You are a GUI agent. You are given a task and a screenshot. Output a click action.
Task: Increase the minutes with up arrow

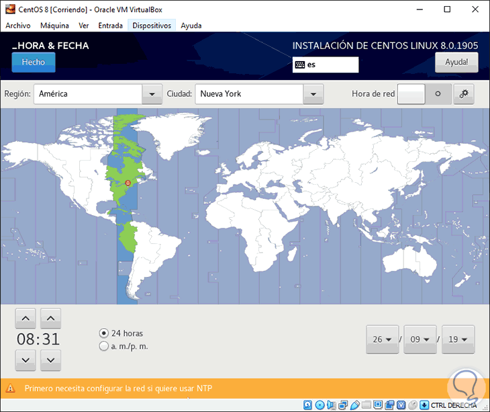pyautogui.click(x=50, y=319)
